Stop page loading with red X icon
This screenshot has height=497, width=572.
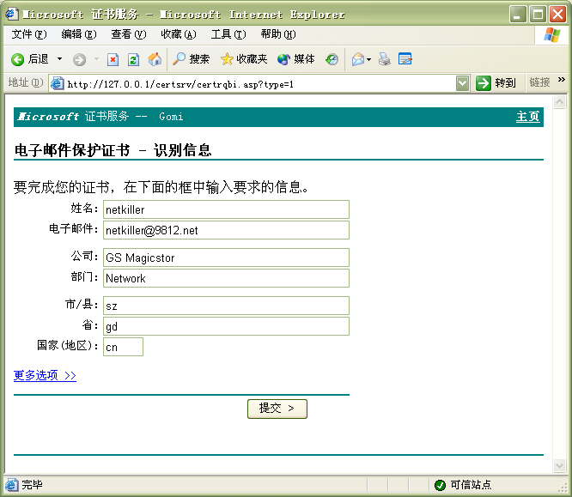(x=113, y=59)
